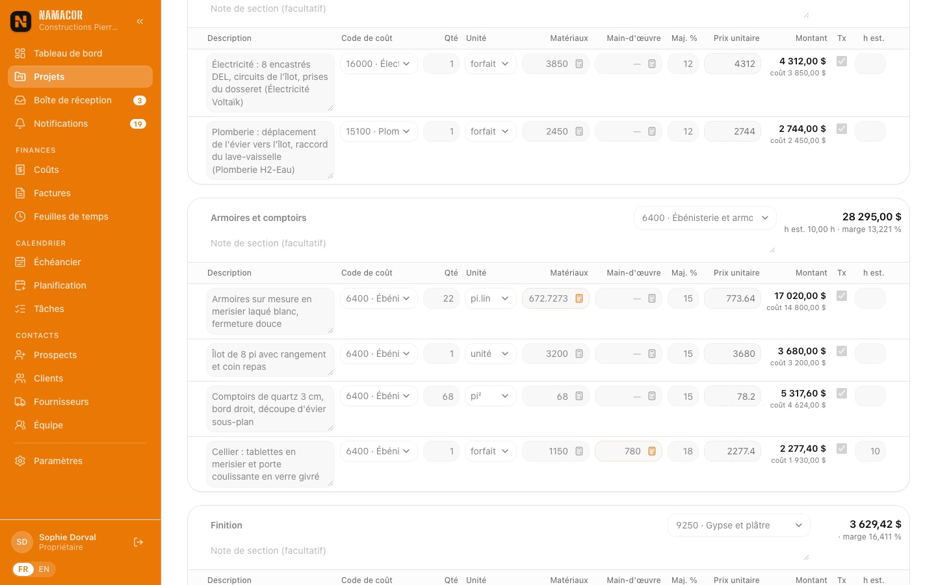The height and width of the screenshot is (585, 936).
Task: Open the calculator icon in Cellier Main-d'œuvre field
Action: (652, 451)
